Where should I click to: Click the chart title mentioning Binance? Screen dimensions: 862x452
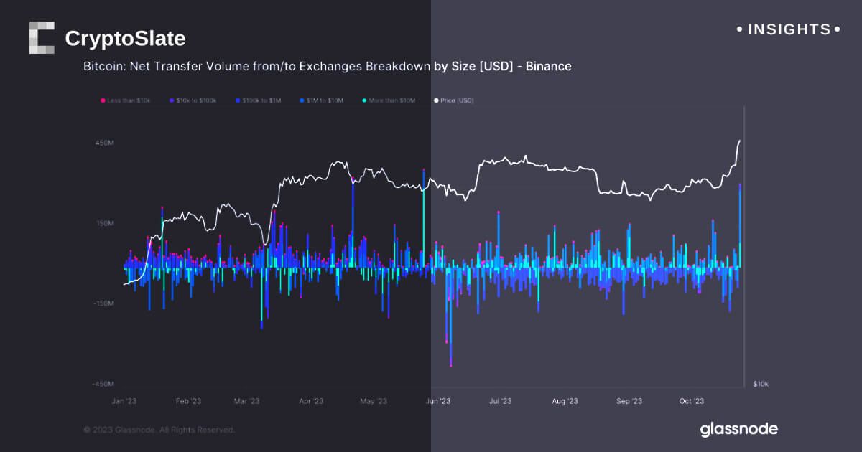coord(327,67)
